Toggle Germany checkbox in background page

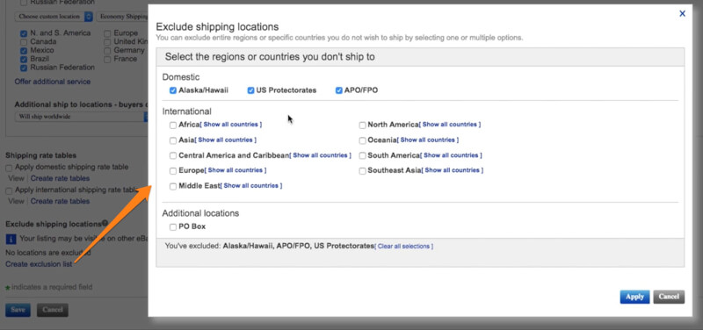pyautogui.click(x=107, y=50)
